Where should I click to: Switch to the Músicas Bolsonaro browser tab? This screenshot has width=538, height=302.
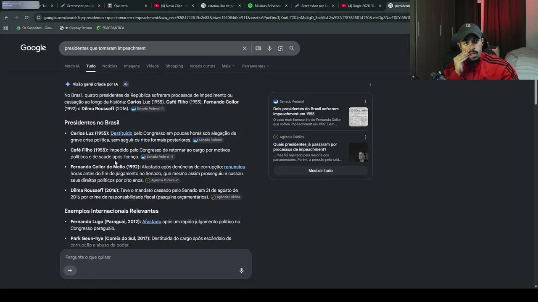pos(267,6)
